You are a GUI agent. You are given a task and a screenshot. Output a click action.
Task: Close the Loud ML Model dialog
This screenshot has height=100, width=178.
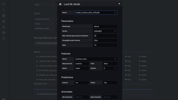click(119, 4)
